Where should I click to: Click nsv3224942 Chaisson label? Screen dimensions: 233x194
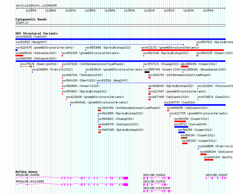pyautogui.click(x=215, y=86)
